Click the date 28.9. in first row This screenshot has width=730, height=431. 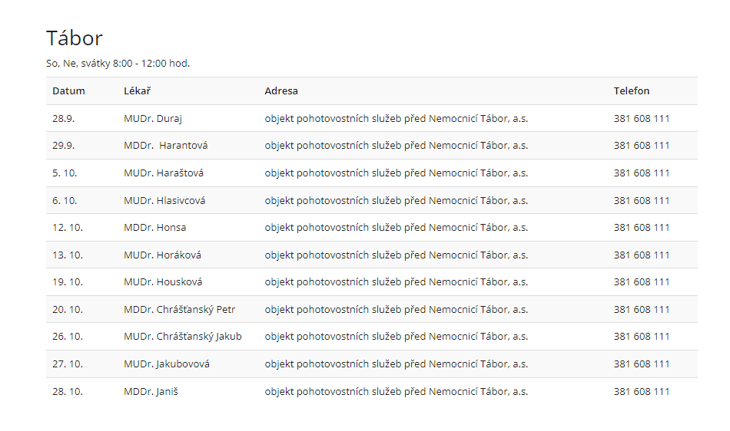tap(63, 119)
